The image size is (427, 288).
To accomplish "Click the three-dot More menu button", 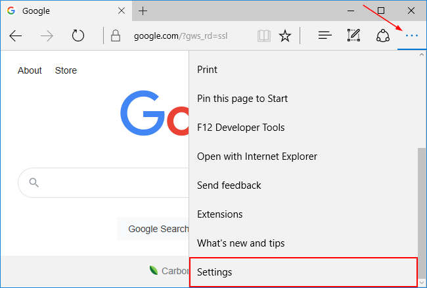I will pos(411,36).
